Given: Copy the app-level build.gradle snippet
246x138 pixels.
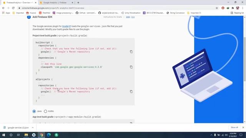Looking at the screenshot, I should point(131,123).
